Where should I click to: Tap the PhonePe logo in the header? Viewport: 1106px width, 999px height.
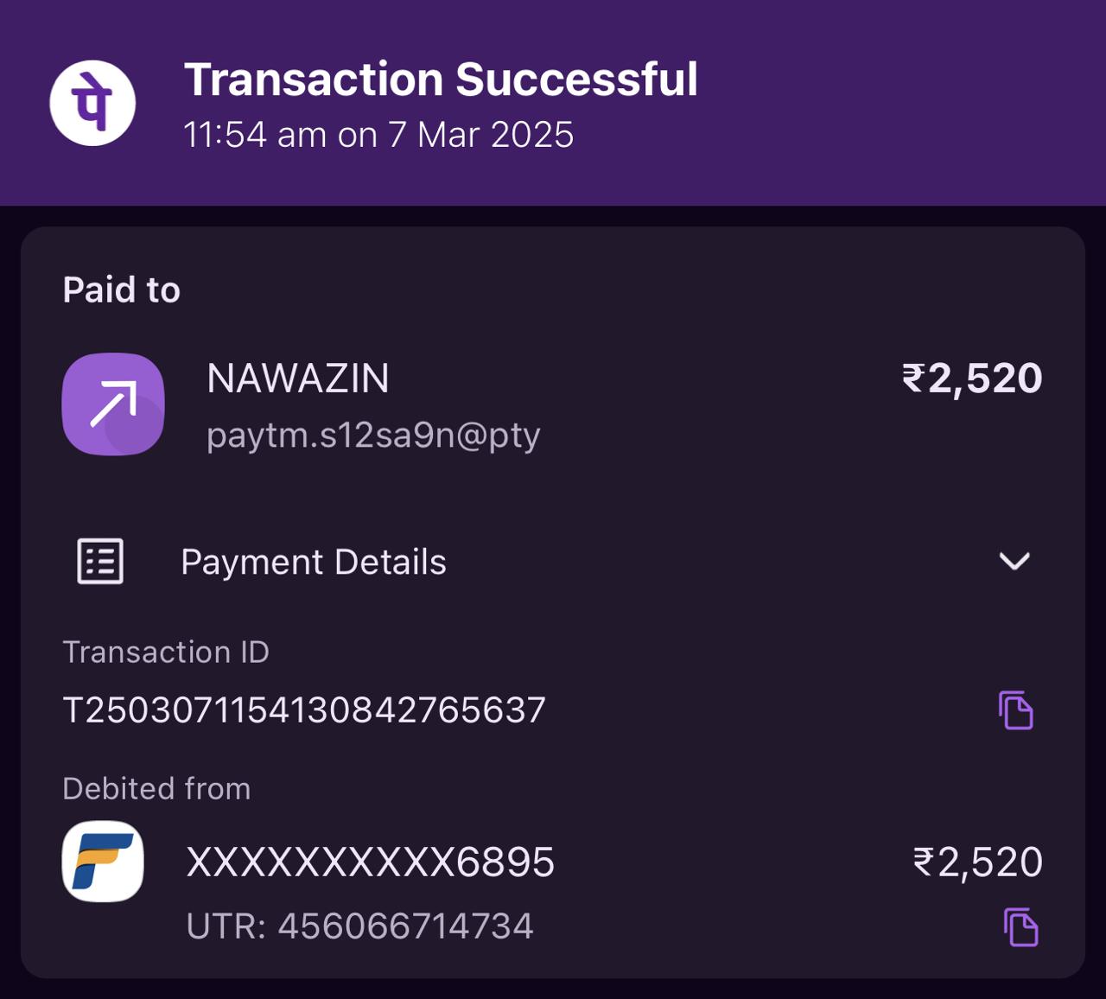[x=92, y=103]
